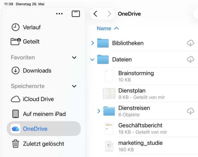Select the Dienstreisen folder name
This screenshot has height=157, width=198.
click(x=134, y=108)
